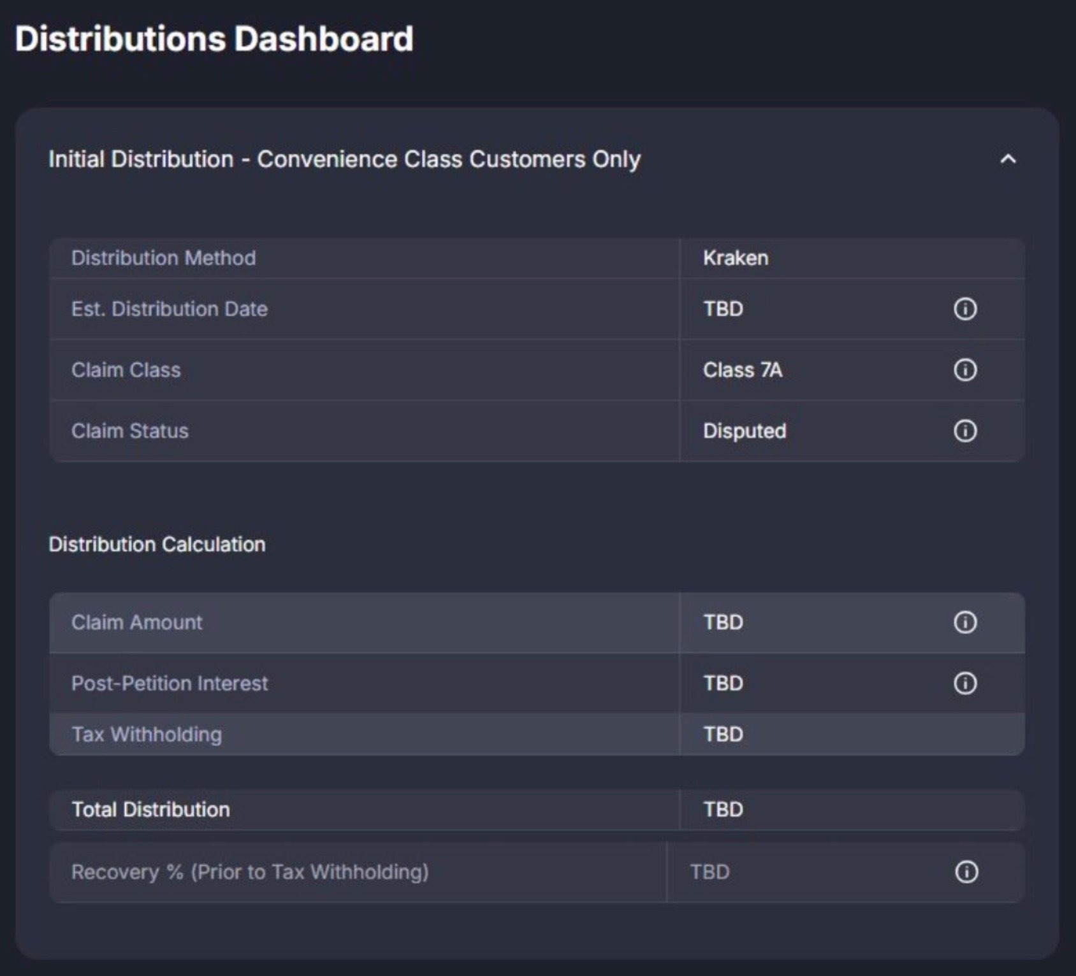Screen dimensions: 1076x976
Task: Select the Kraken distribution method value
Action: point(736,258)
